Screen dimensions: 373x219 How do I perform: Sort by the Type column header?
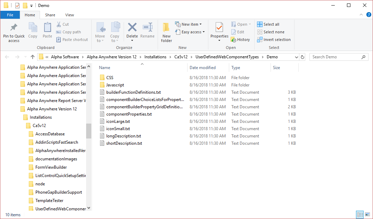(250, 68)
